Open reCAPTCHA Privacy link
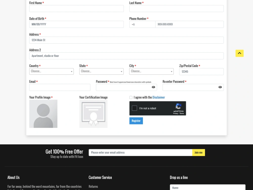253x190 pixels. coord(176,113)
